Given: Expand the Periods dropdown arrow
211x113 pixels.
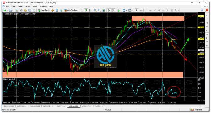Looking at the screenshot, I should click(126, 10).
